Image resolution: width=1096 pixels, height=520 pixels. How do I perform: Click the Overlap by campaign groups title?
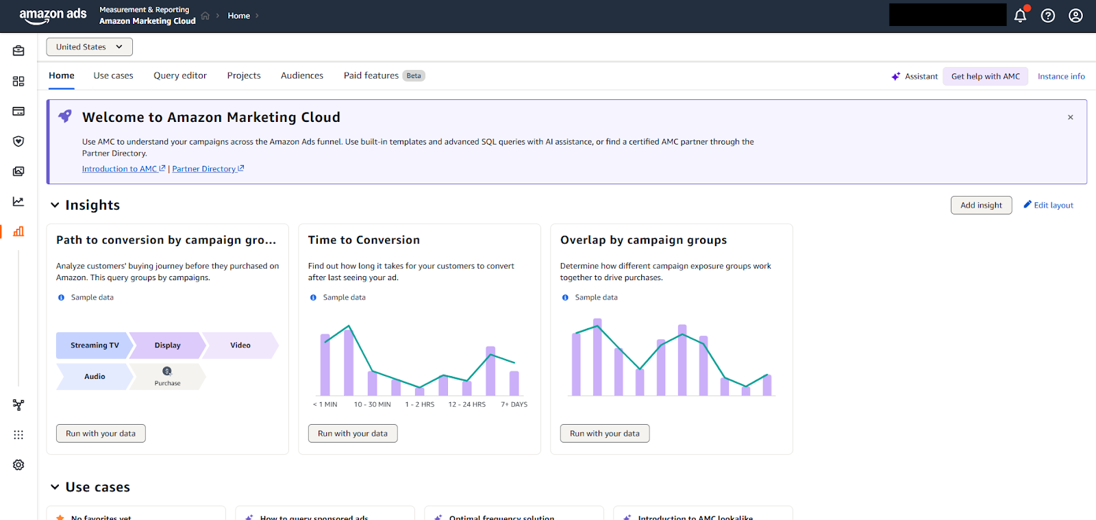[x=643, y=240]
